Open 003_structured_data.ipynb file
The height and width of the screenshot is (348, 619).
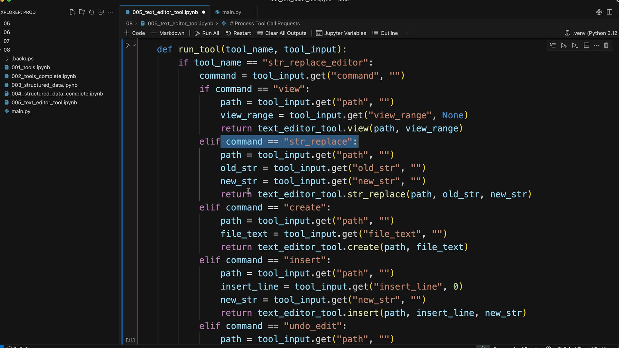[44, 85]
